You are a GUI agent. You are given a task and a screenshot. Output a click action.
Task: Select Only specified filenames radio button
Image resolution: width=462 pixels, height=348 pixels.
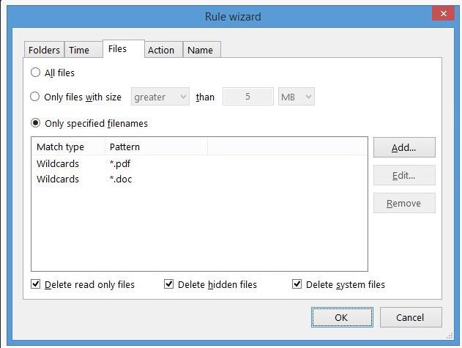(36, 123)
